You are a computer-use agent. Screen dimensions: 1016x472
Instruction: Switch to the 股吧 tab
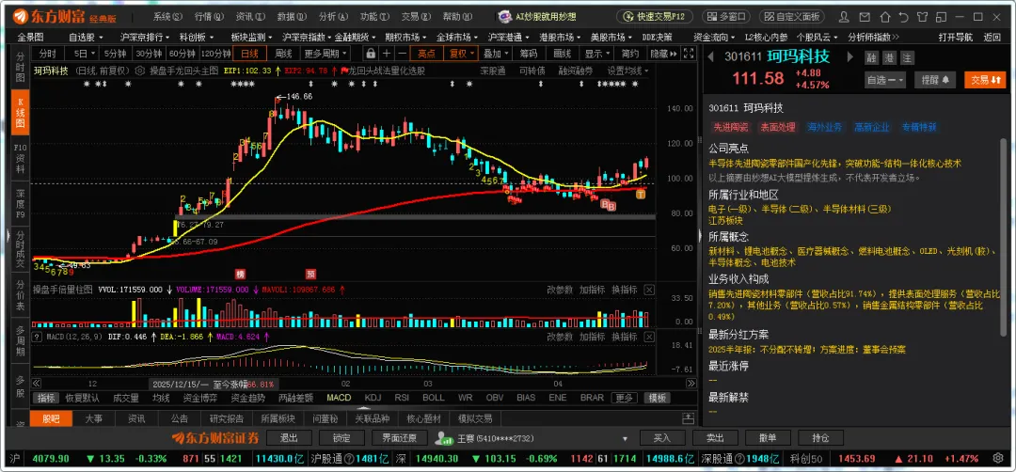51,418
